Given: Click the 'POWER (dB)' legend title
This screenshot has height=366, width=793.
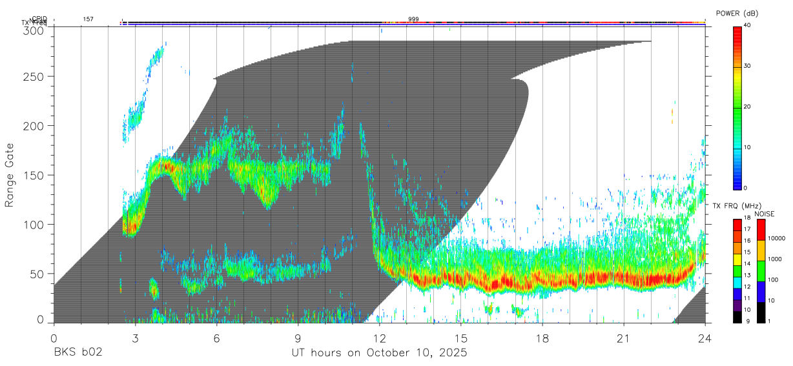Looking at the screenshot, I should pyautogui.click(x=737, y=14).
